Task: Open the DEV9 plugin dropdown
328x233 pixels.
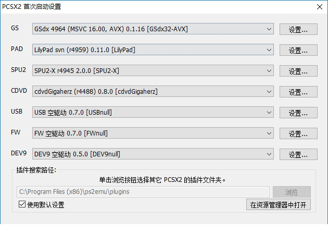Action: point(153,154)
